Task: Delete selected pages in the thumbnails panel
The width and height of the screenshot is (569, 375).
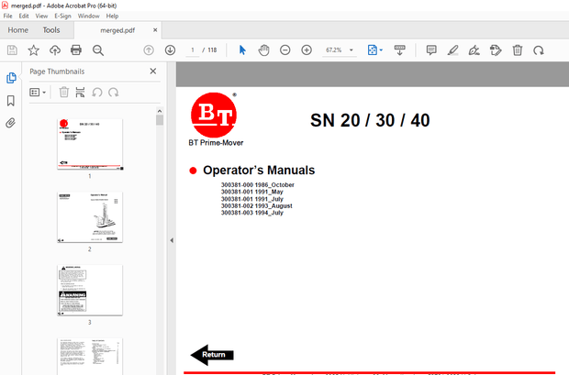Action: pyautogui.click(x=64, y=92)
